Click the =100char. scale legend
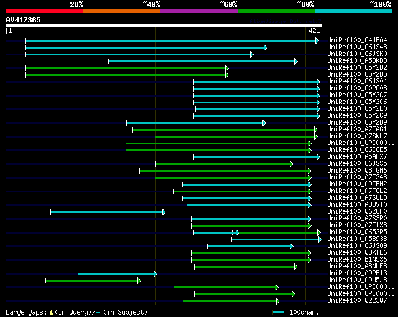Image resolution: width=398 pixels, height=317 pixels. 296,312
